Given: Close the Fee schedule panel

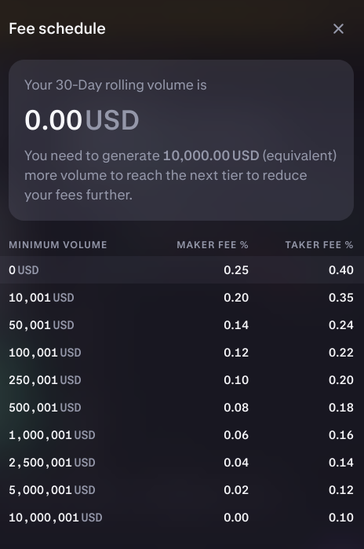Looking at the screenshot, I should coord(338,29).
